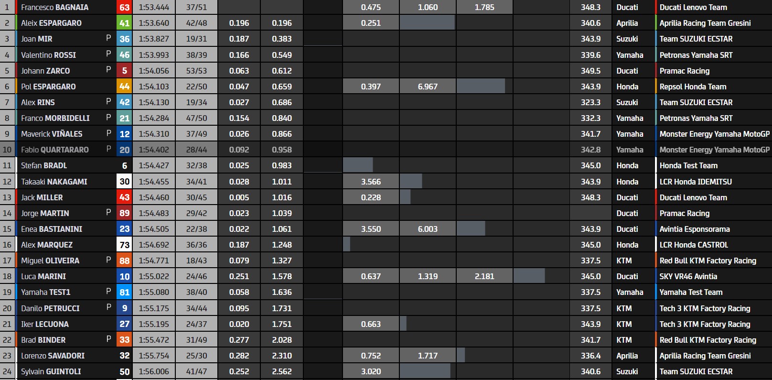Screen dimensions: 772x380
Task: Select rider name Francesco BAGNAIA
Action: (54, 7)
